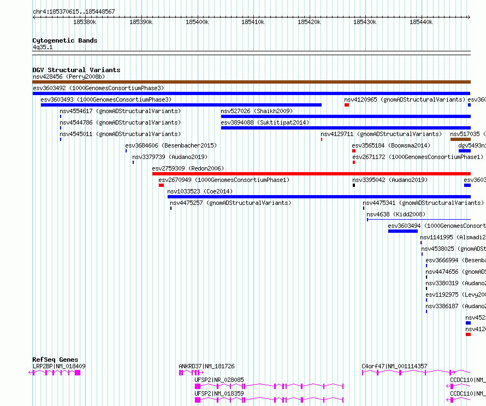This screenshot has height=406, width=486.
Task: Open variant esv3684606 (Besenbacher2015) label
Action: tap(171, 145)
